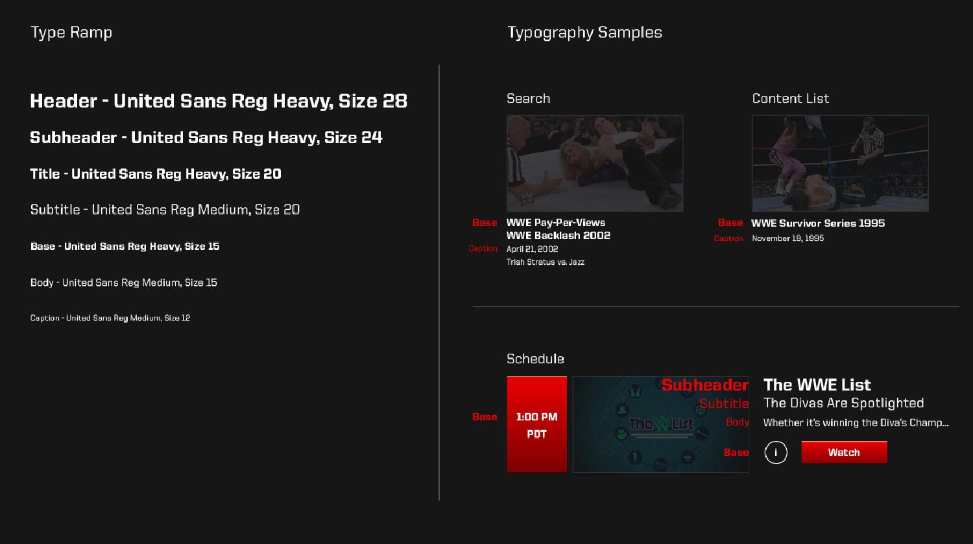Click the red 'Body' annotation label
Image resolution: width=973 pixels, height=544 pixels.
738,422
